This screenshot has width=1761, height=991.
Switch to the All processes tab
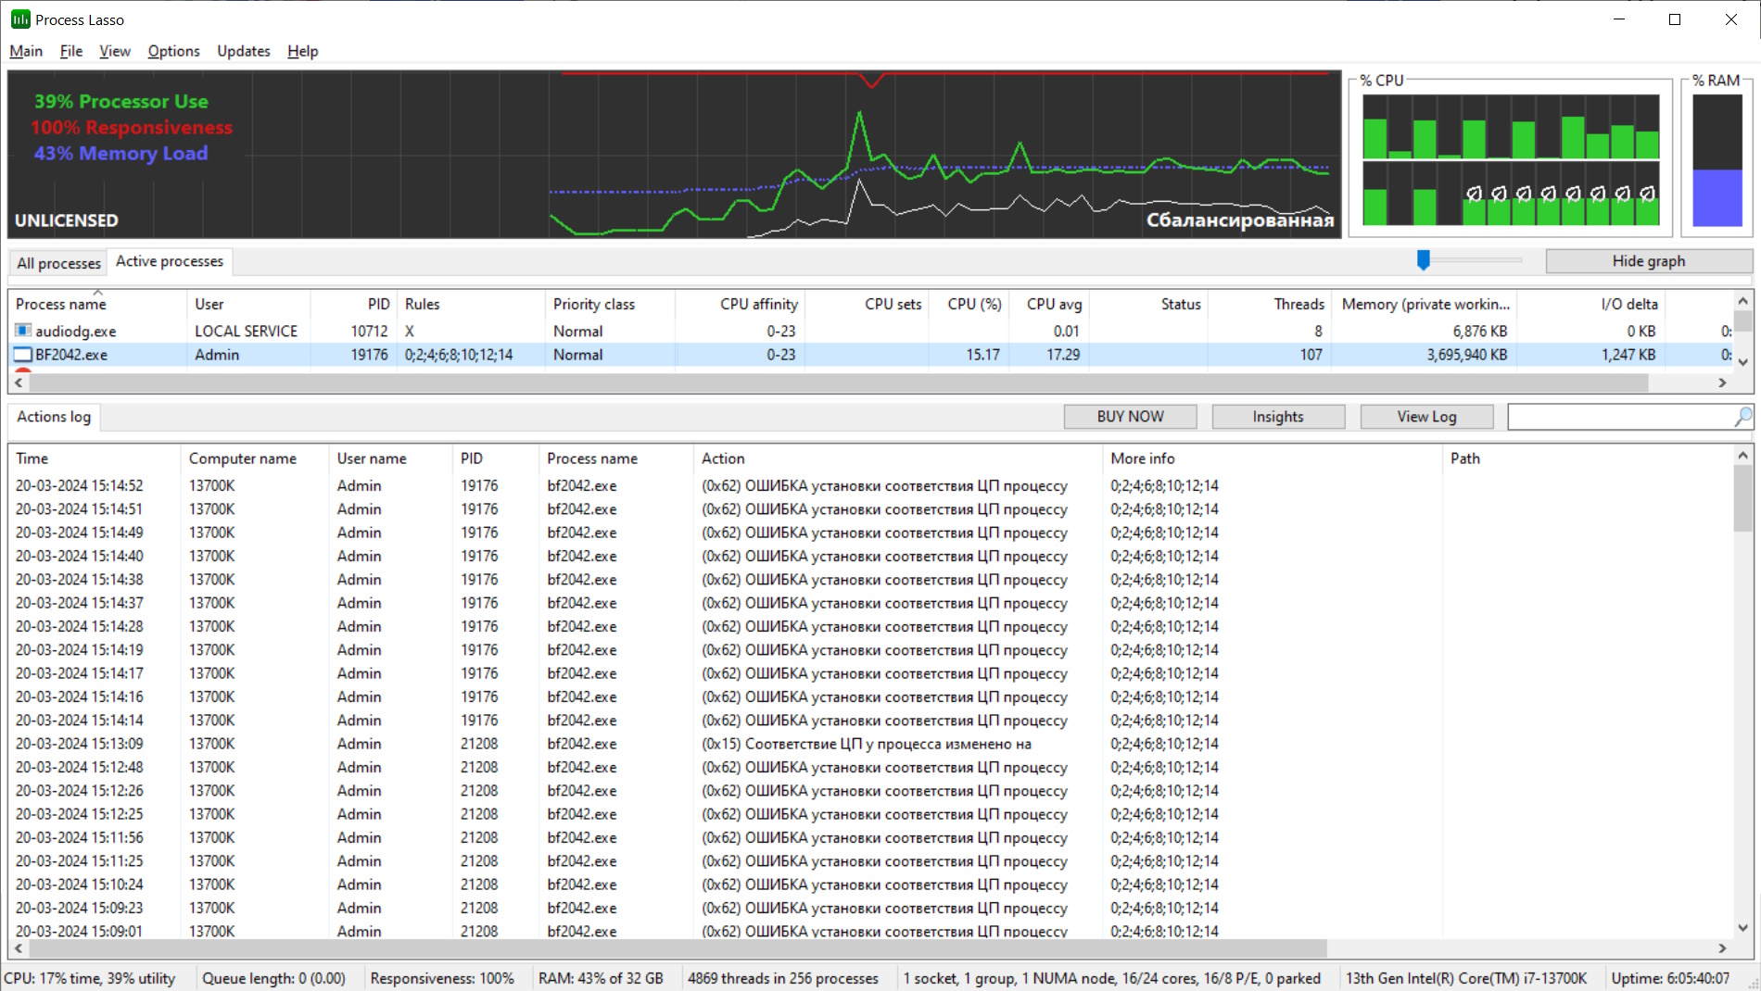click(58, 263)
